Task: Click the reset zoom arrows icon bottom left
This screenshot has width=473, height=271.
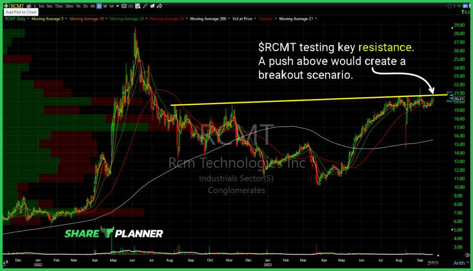Action: (x=6, y=263)
